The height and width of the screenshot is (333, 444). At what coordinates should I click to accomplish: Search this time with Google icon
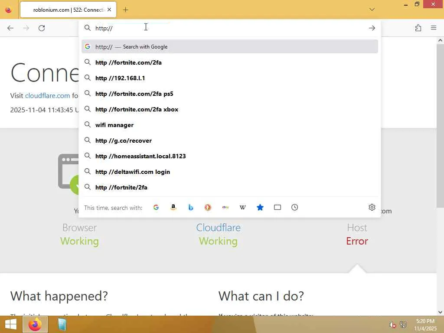click(156, 207)
